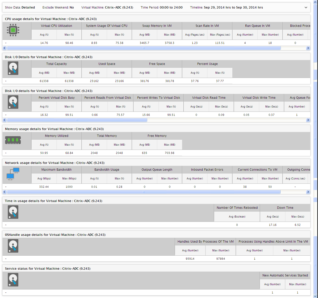Click the Virtual Disk Read Time header
Screen dimensions: 318x298
pyautogui.click(x=209, y=98)
